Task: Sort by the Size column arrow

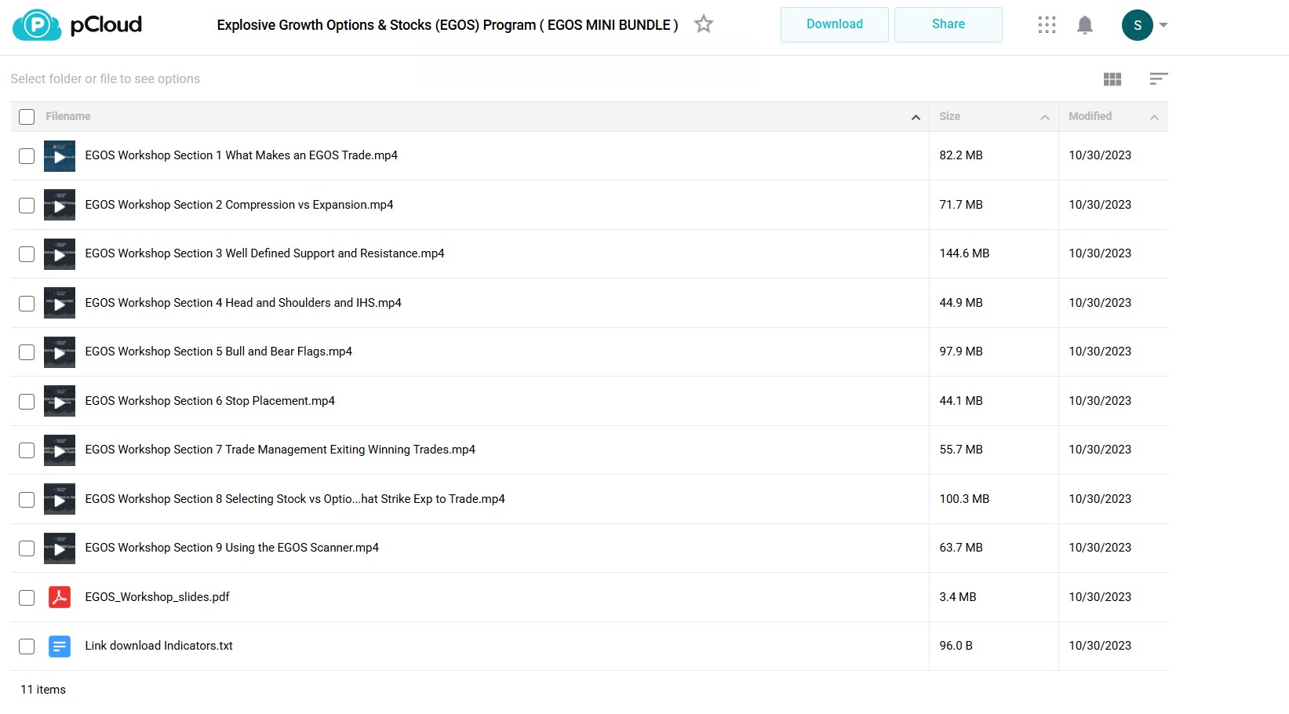Action: [1044, 117]
